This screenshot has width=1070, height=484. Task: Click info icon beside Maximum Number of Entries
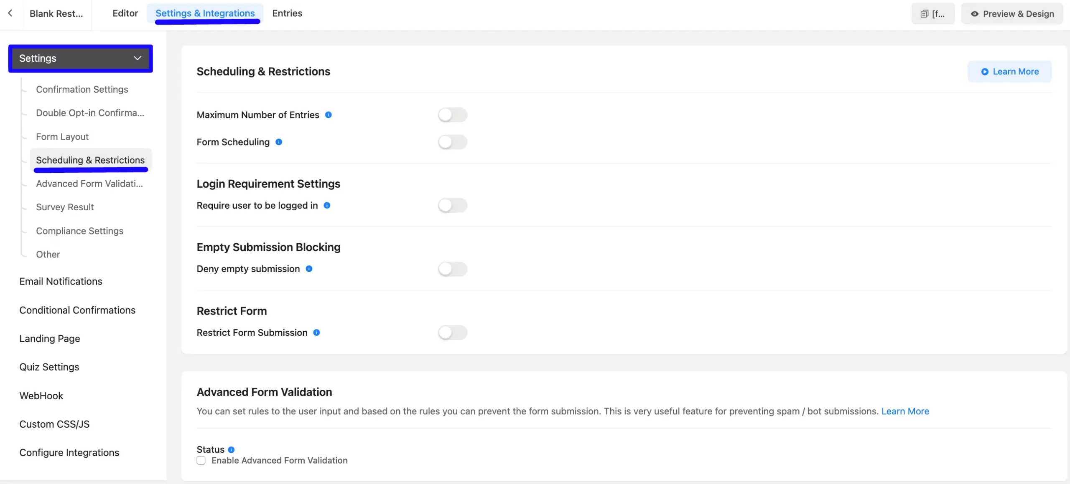tap(329, 115)
